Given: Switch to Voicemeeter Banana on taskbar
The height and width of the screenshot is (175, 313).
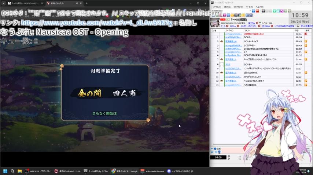Looking at the screenshot, I should pyautogui.click(x=152, y=171).
